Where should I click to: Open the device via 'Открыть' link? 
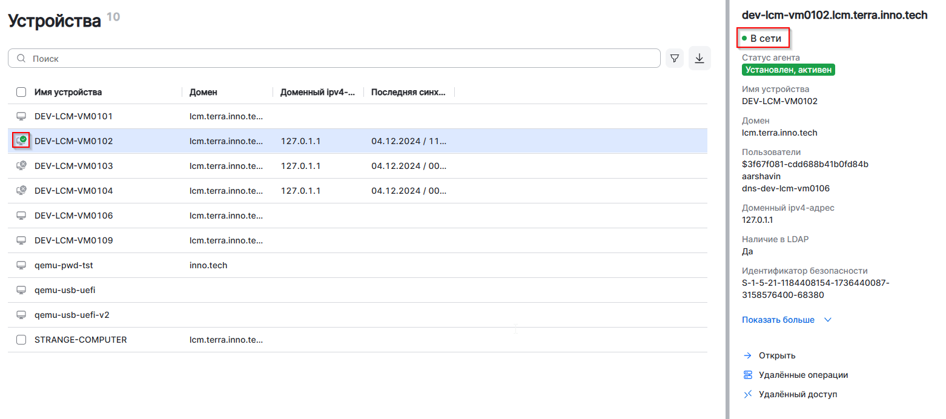tap(776, 355)
